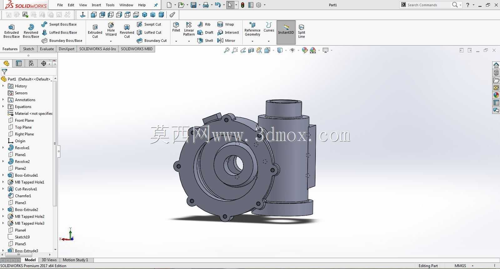
Task: Click the Zoom to Fit icon
Action: (x=227, y=50)
